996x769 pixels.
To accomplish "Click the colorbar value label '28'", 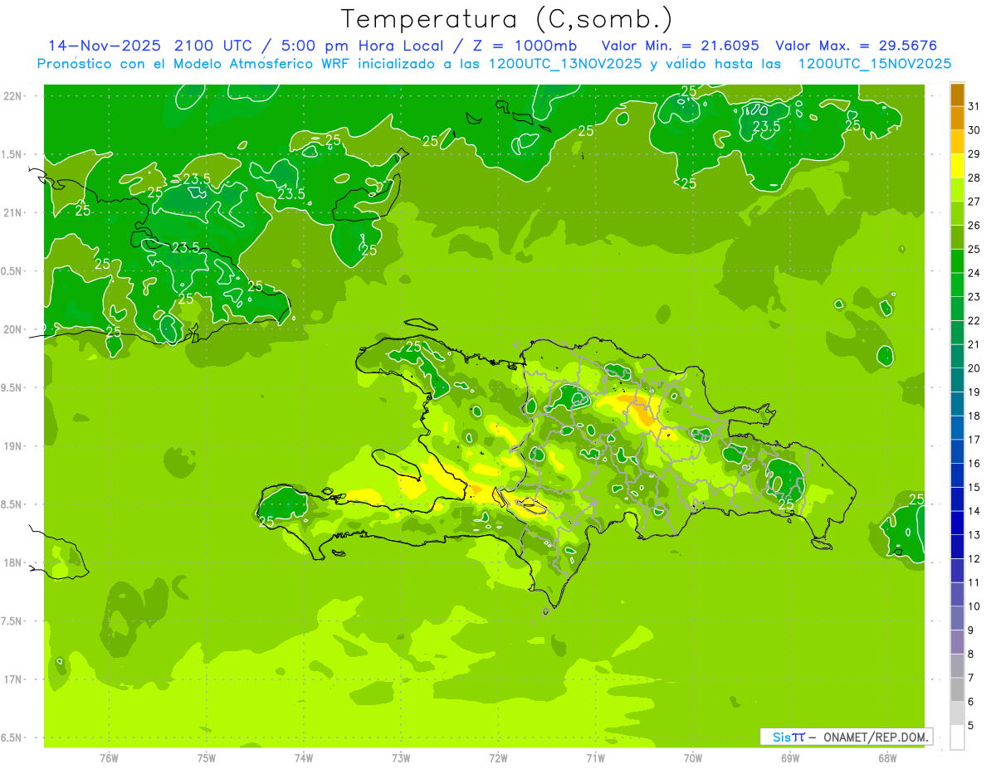I will 974,178.
